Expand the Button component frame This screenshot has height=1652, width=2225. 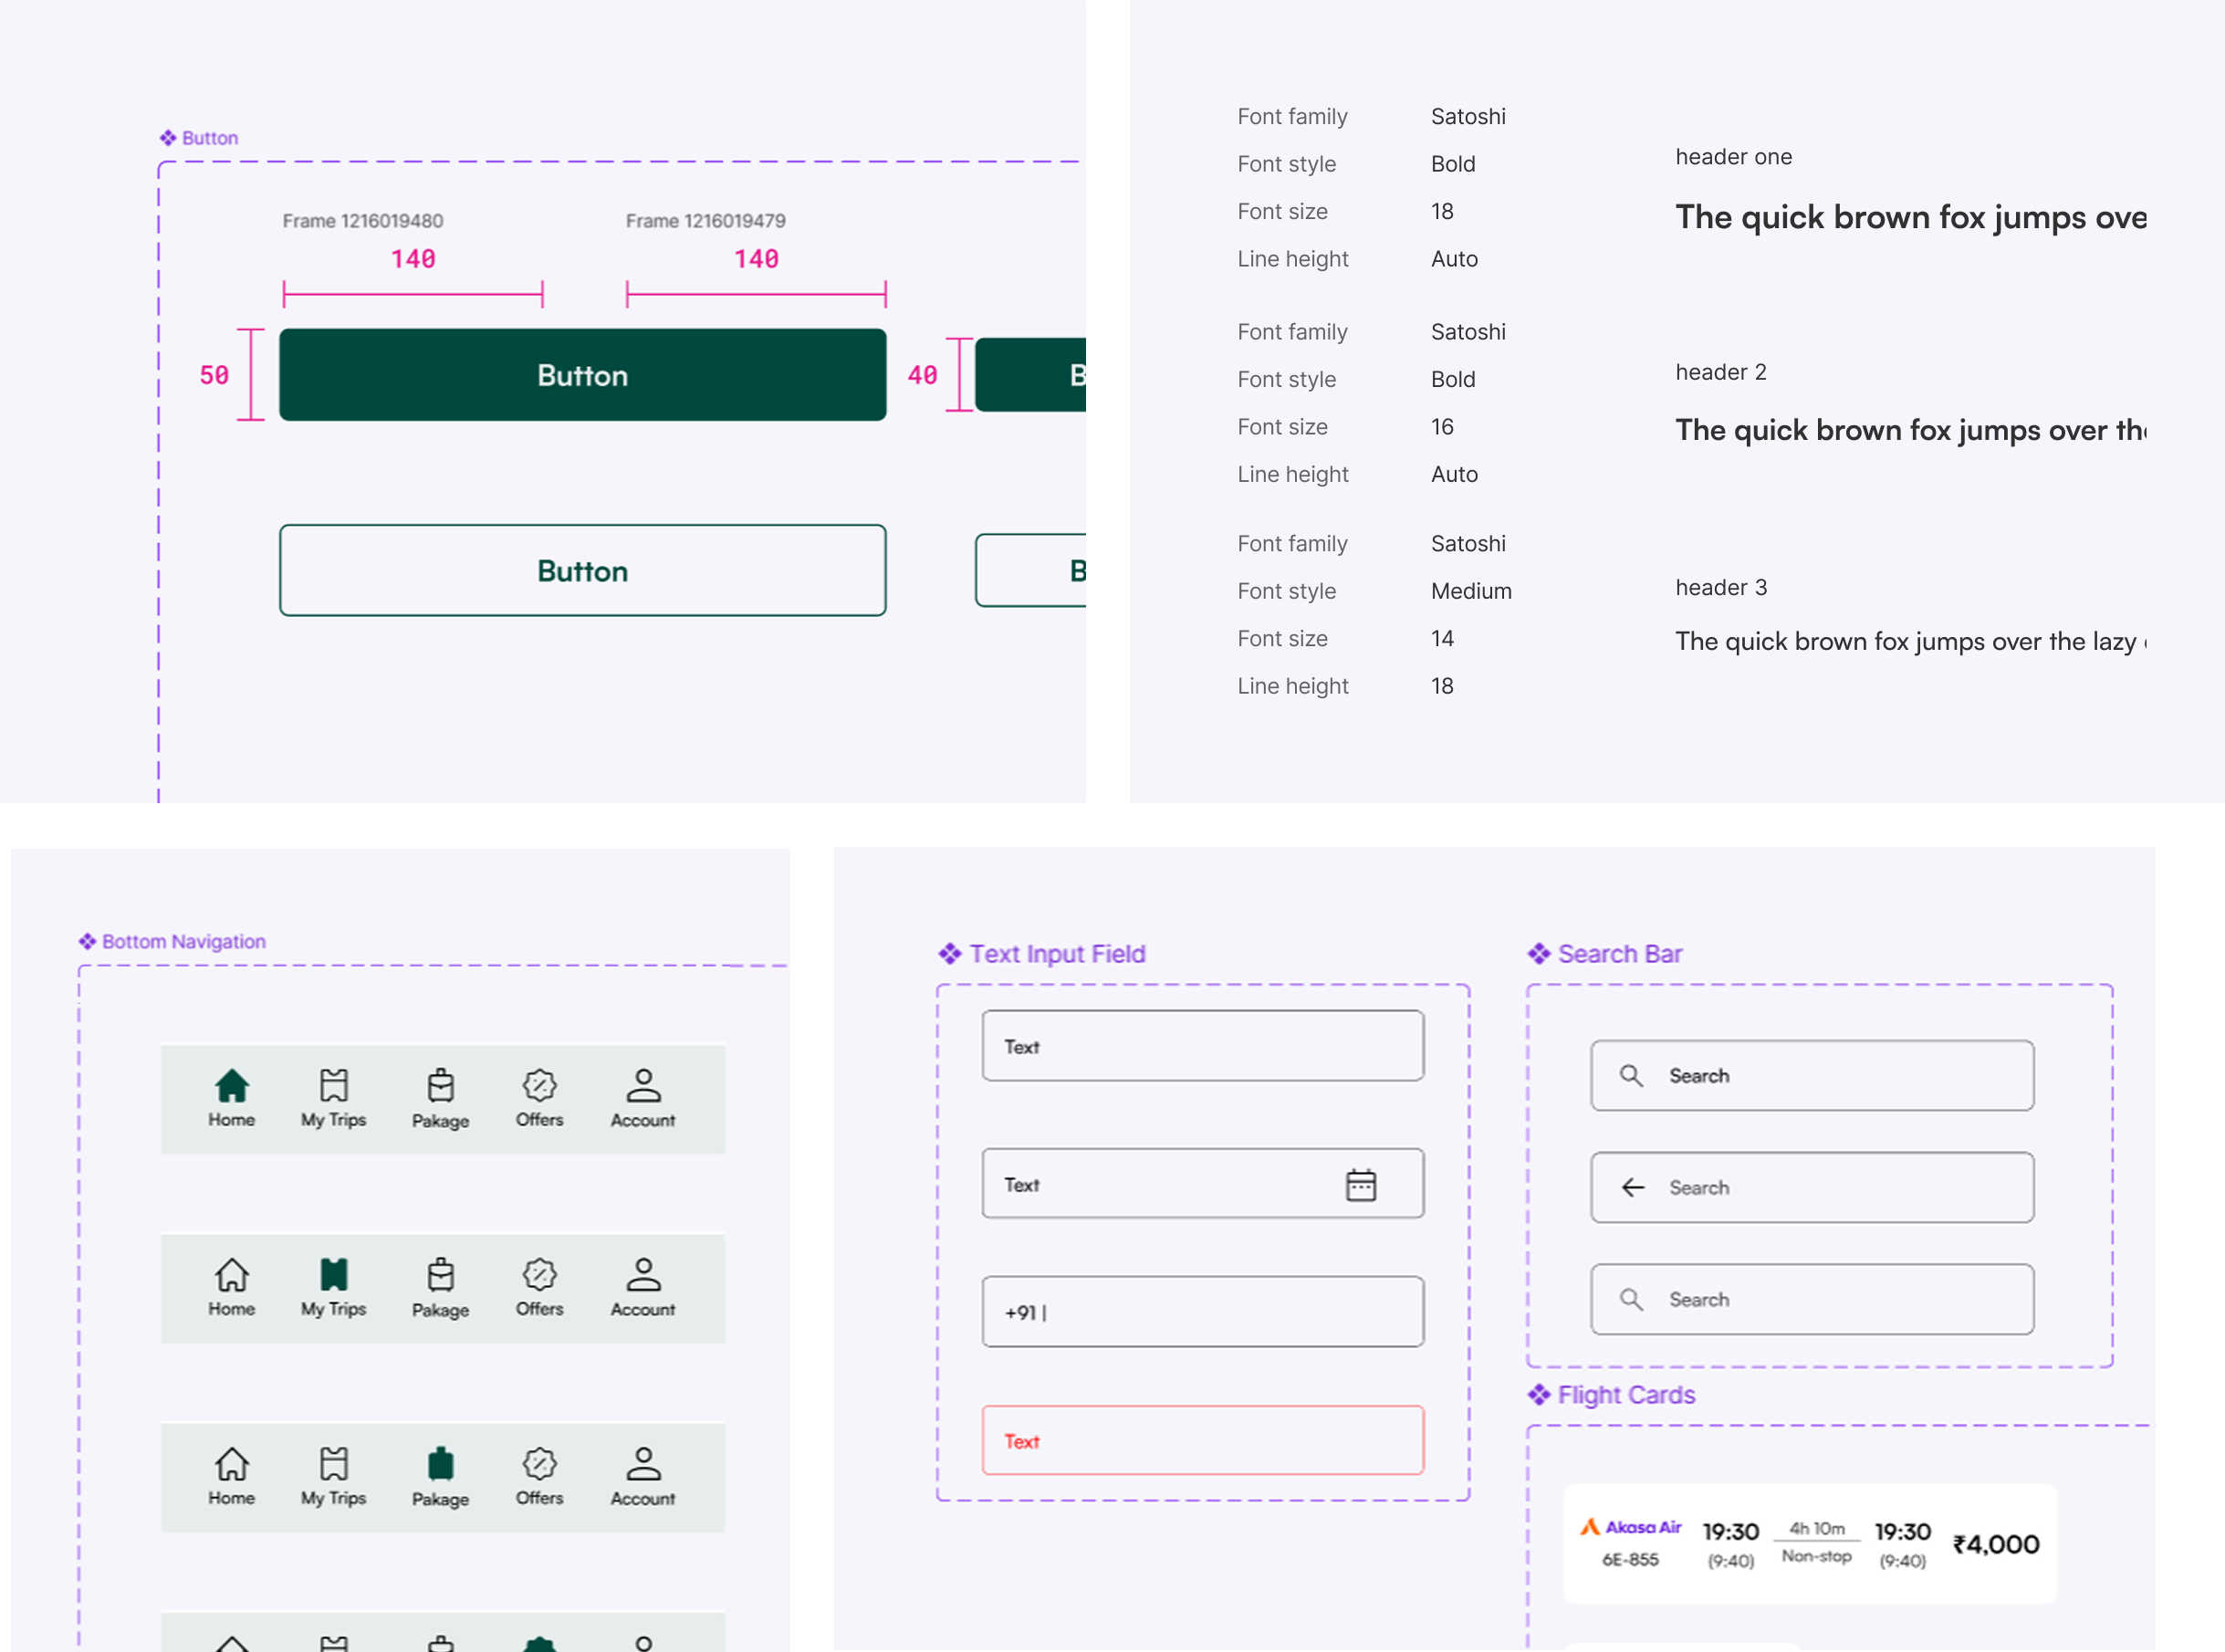(199, 137)
